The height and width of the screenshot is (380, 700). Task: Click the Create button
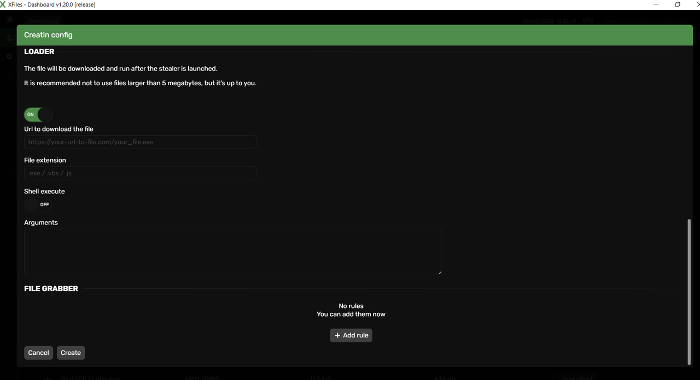coord(71,353)
